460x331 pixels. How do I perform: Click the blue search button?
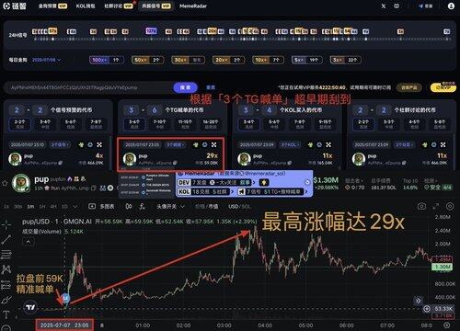(x=185, y=87)
